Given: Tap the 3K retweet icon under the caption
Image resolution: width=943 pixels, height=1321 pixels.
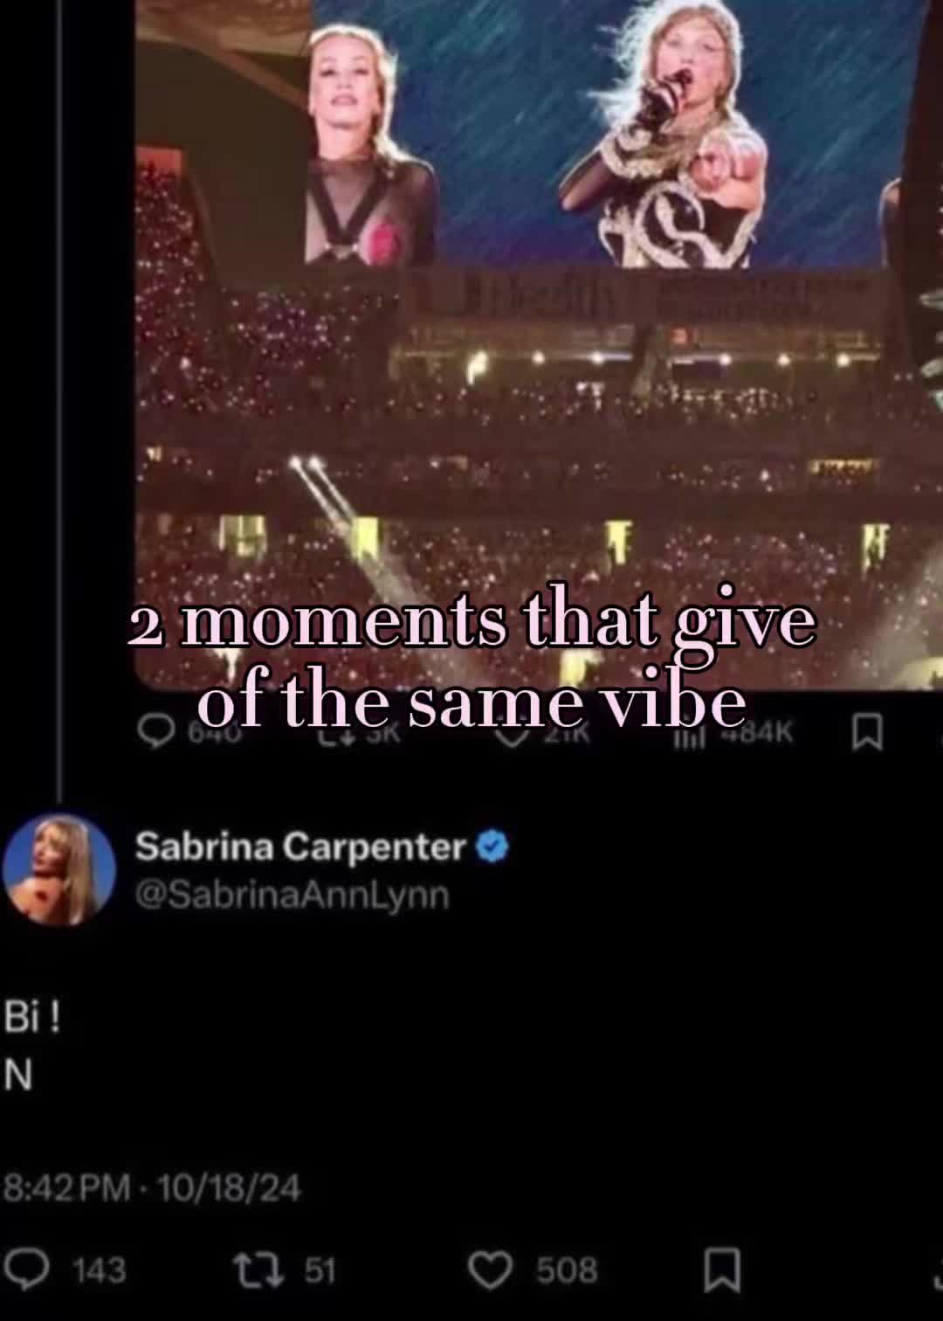Looking at the screenshot, I should pyautogui.click(x=334, y=736).
